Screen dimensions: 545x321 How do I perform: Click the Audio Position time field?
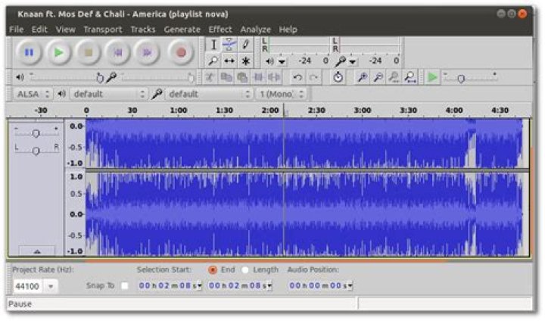click(319, 286)
